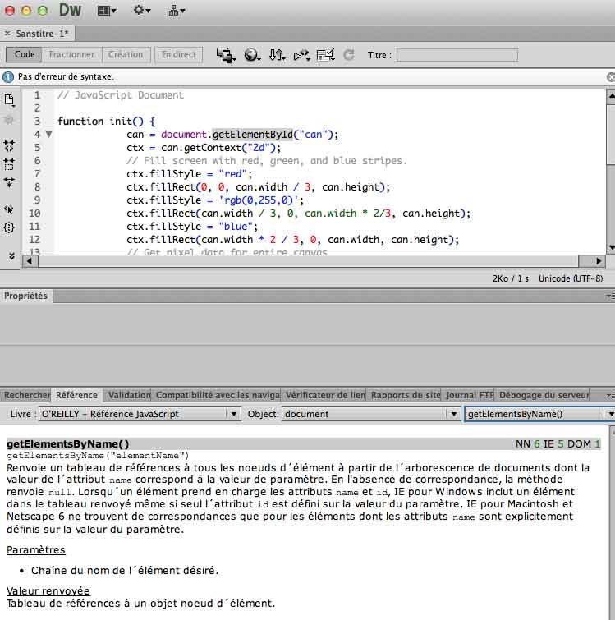This screenshot has width=615, height=620.
Task: Open the getElementsByName() method dropdown
Action: pyautogui.click(x=539, y=414)
